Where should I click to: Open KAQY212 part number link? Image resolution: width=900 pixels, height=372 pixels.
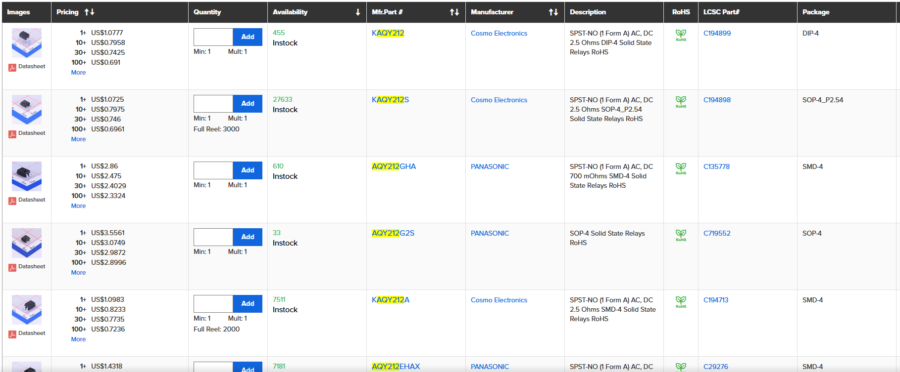[388, 33]
